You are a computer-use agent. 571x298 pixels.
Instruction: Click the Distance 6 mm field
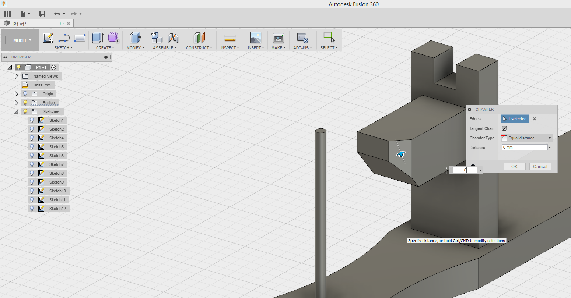[525, 148]
